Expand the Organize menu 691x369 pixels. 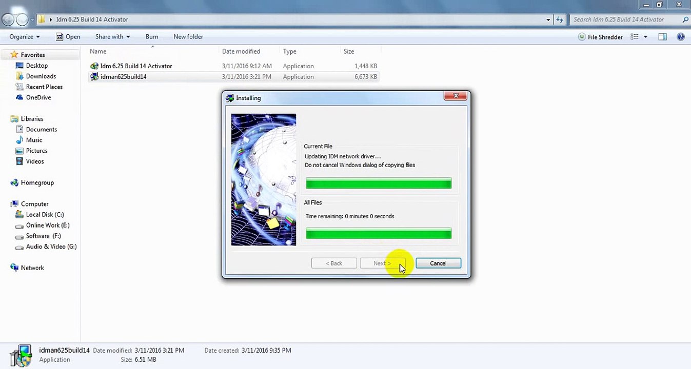(x=25, y=37)
